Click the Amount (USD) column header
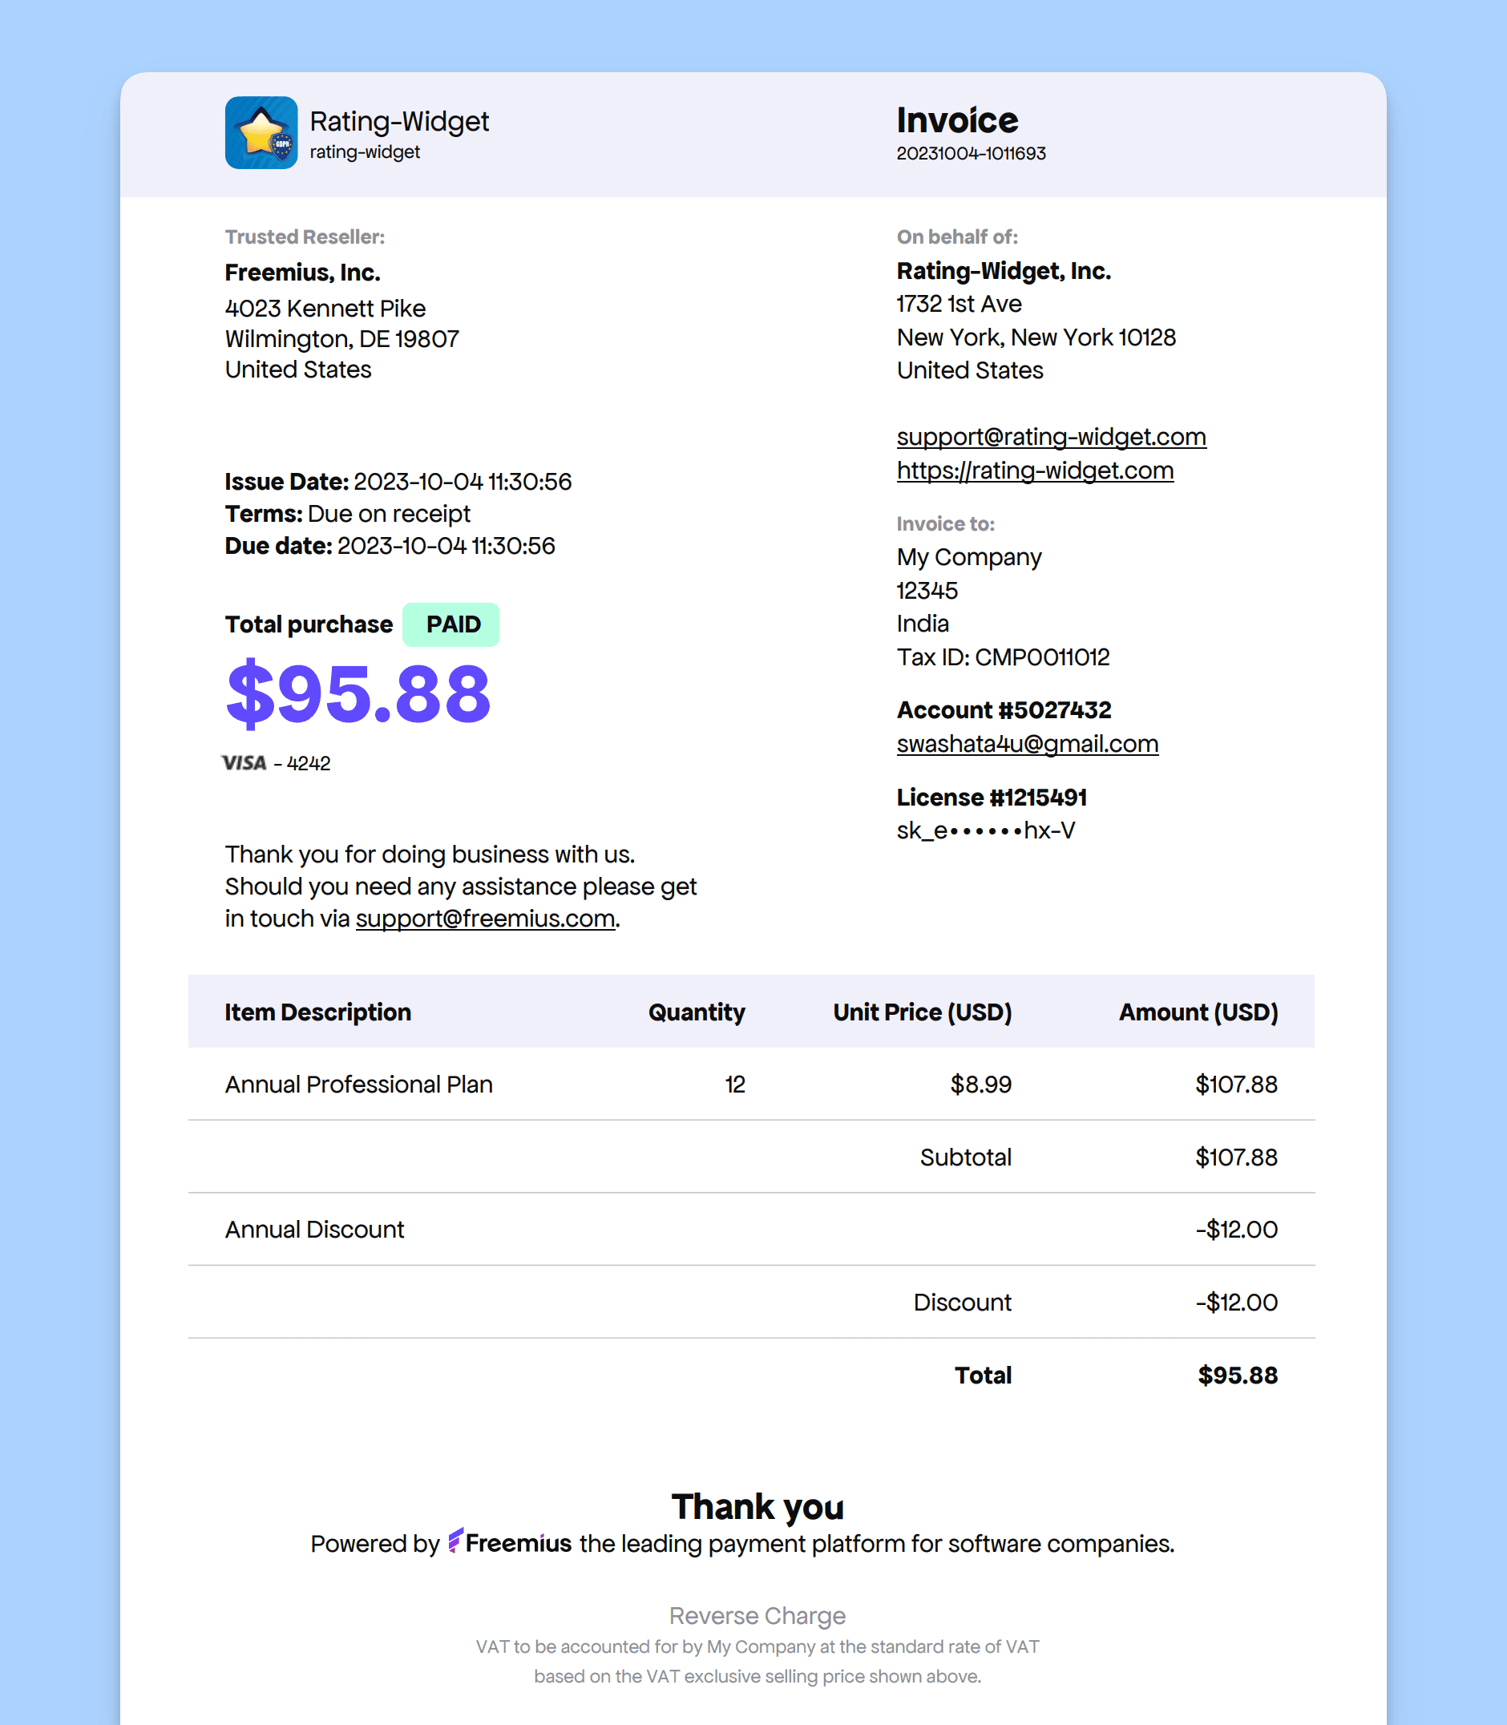Screen dimensions: 1507x1725 (x=1198, y=1012)
